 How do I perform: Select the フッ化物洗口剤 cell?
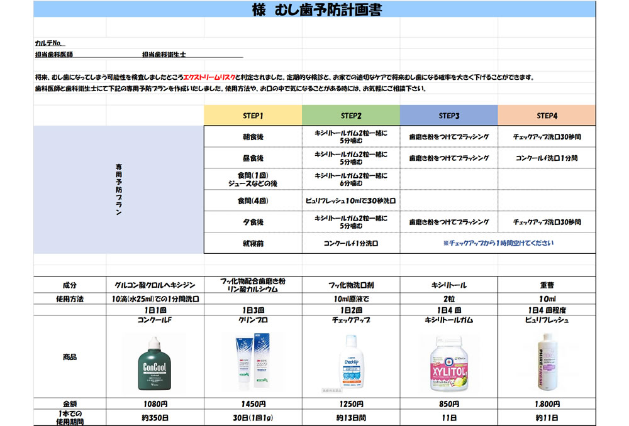[x=351, y=285]
